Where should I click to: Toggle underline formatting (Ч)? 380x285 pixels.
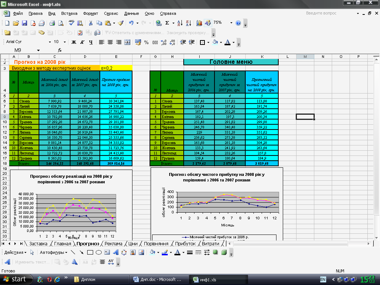tap(90, 42)
